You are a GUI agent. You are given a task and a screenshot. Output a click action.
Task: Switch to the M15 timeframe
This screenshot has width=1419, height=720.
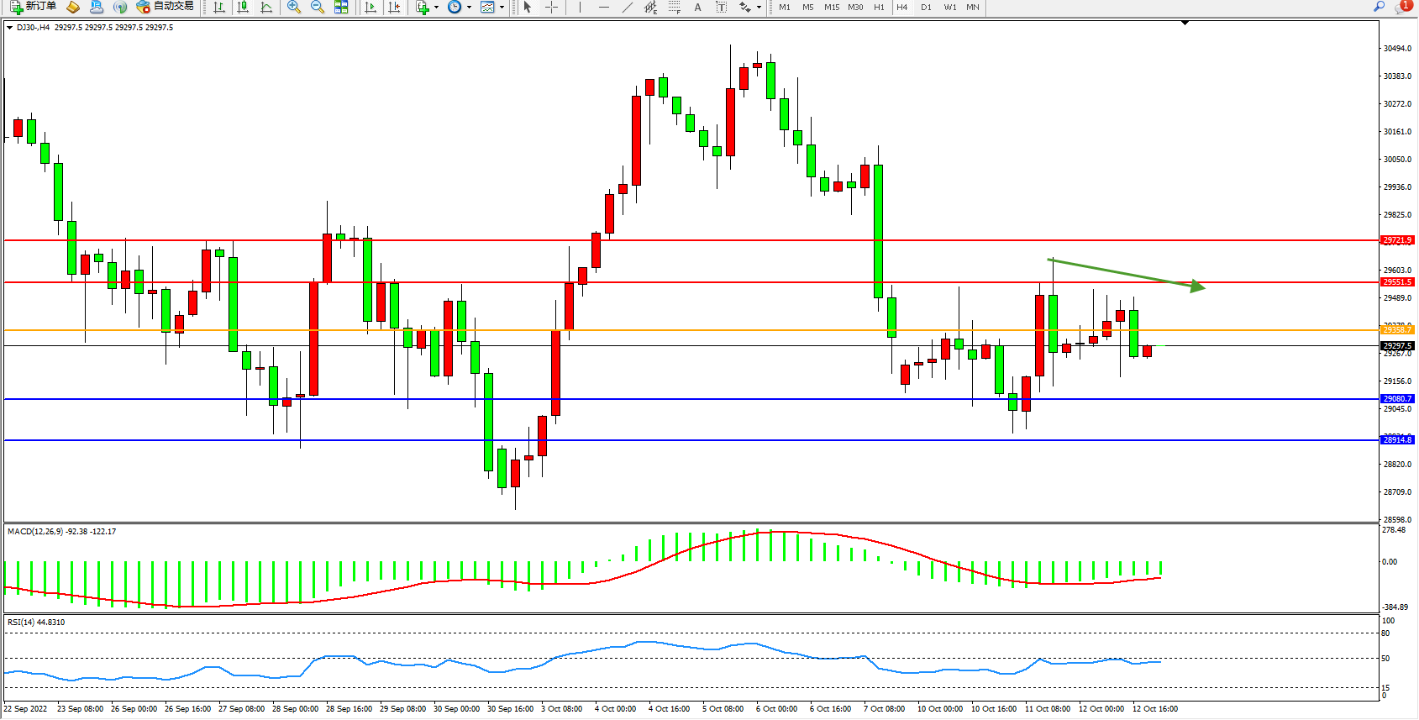pyautogui.click(x=832, y=7)
